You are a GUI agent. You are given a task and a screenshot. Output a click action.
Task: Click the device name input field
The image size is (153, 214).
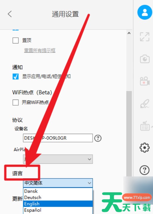(58, 138)
